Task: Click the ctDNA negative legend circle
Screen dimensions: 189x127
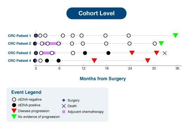Action: click(x=14, y=99)
